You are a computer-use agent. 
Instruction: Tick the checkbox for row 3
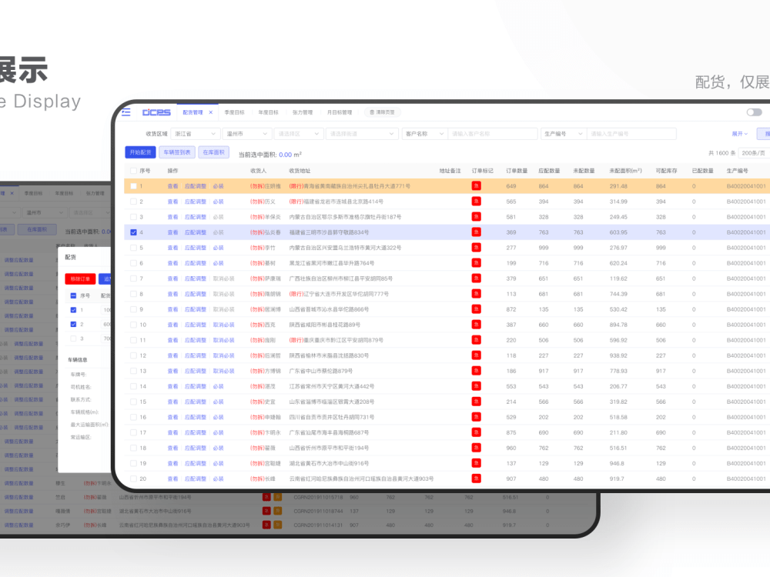(x=133, y=217)
